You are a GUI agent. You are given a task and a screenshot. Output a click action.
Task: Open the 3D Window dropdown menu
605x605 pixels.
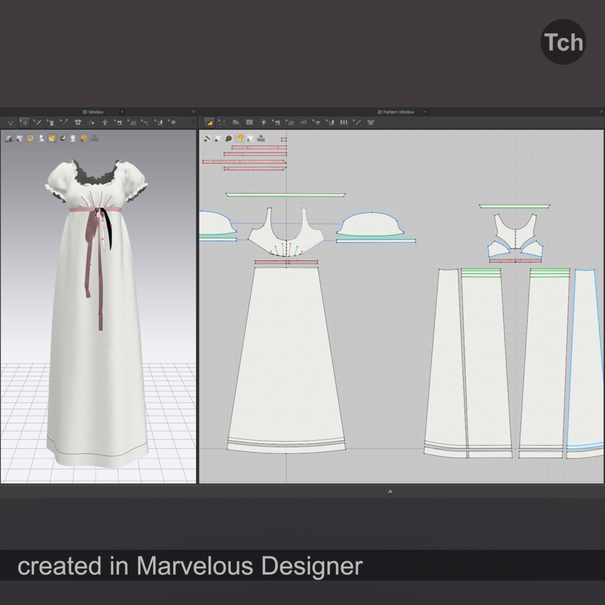coord(122,112)
